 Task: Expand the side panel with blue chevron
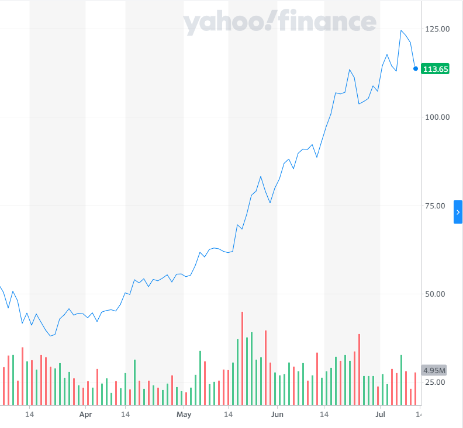pyautogui.click(x=458, y=213)
